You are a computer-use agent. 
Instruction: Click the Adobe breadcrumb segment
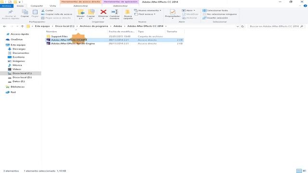point(117,26)
